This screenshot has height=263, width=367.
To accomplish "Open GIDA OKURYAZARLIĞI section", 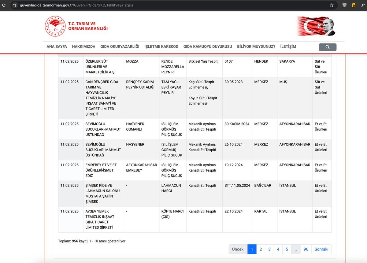I will click(x=120, y=46).
